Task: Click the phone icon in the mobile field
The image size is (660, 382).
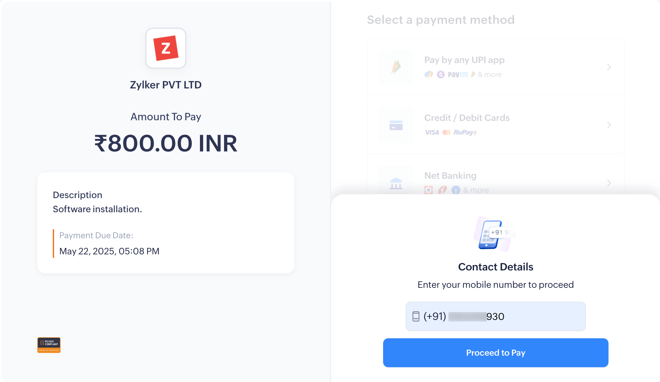Action: pyautogui.click(x=416, y=316)
